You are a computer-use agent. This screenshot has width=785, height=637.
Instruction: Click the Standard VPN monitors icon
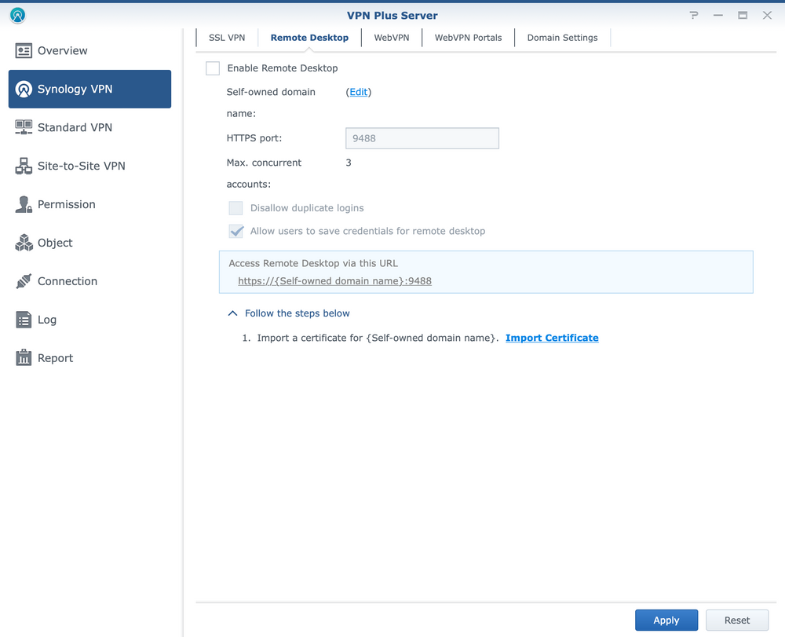(x=24, y=127)
